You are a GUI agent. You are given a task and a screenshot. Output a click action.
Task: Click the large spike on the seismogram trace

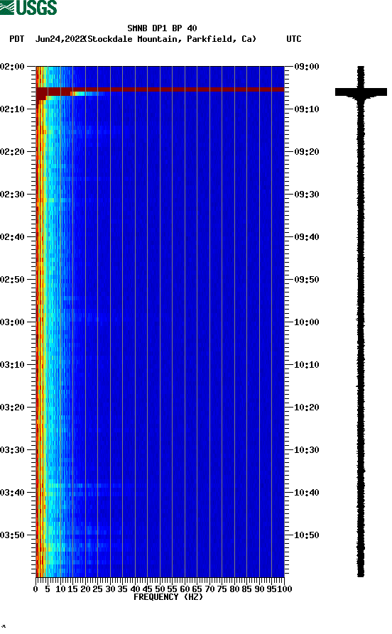361,92
